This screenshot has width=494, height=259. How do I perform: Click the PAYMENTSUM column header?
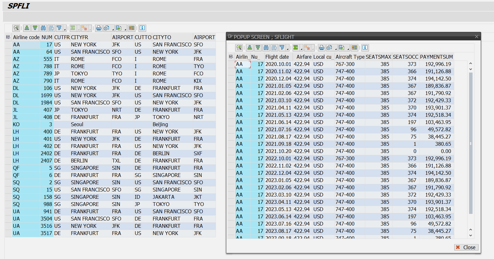(x=436, y=57)
